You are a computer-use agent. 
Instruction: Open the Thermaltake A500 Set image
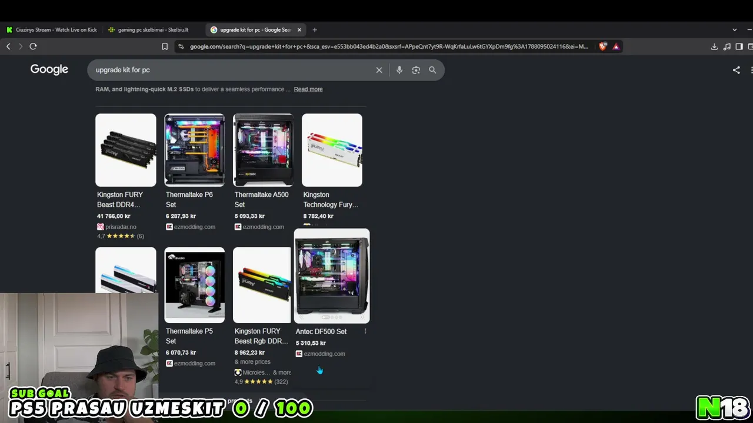[x=263, y=150]
